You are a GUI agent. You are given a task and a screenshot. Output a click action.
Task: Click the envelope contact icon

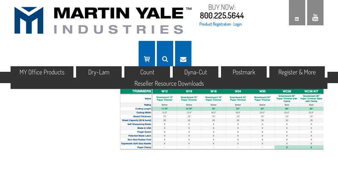[x=183, y=54]
